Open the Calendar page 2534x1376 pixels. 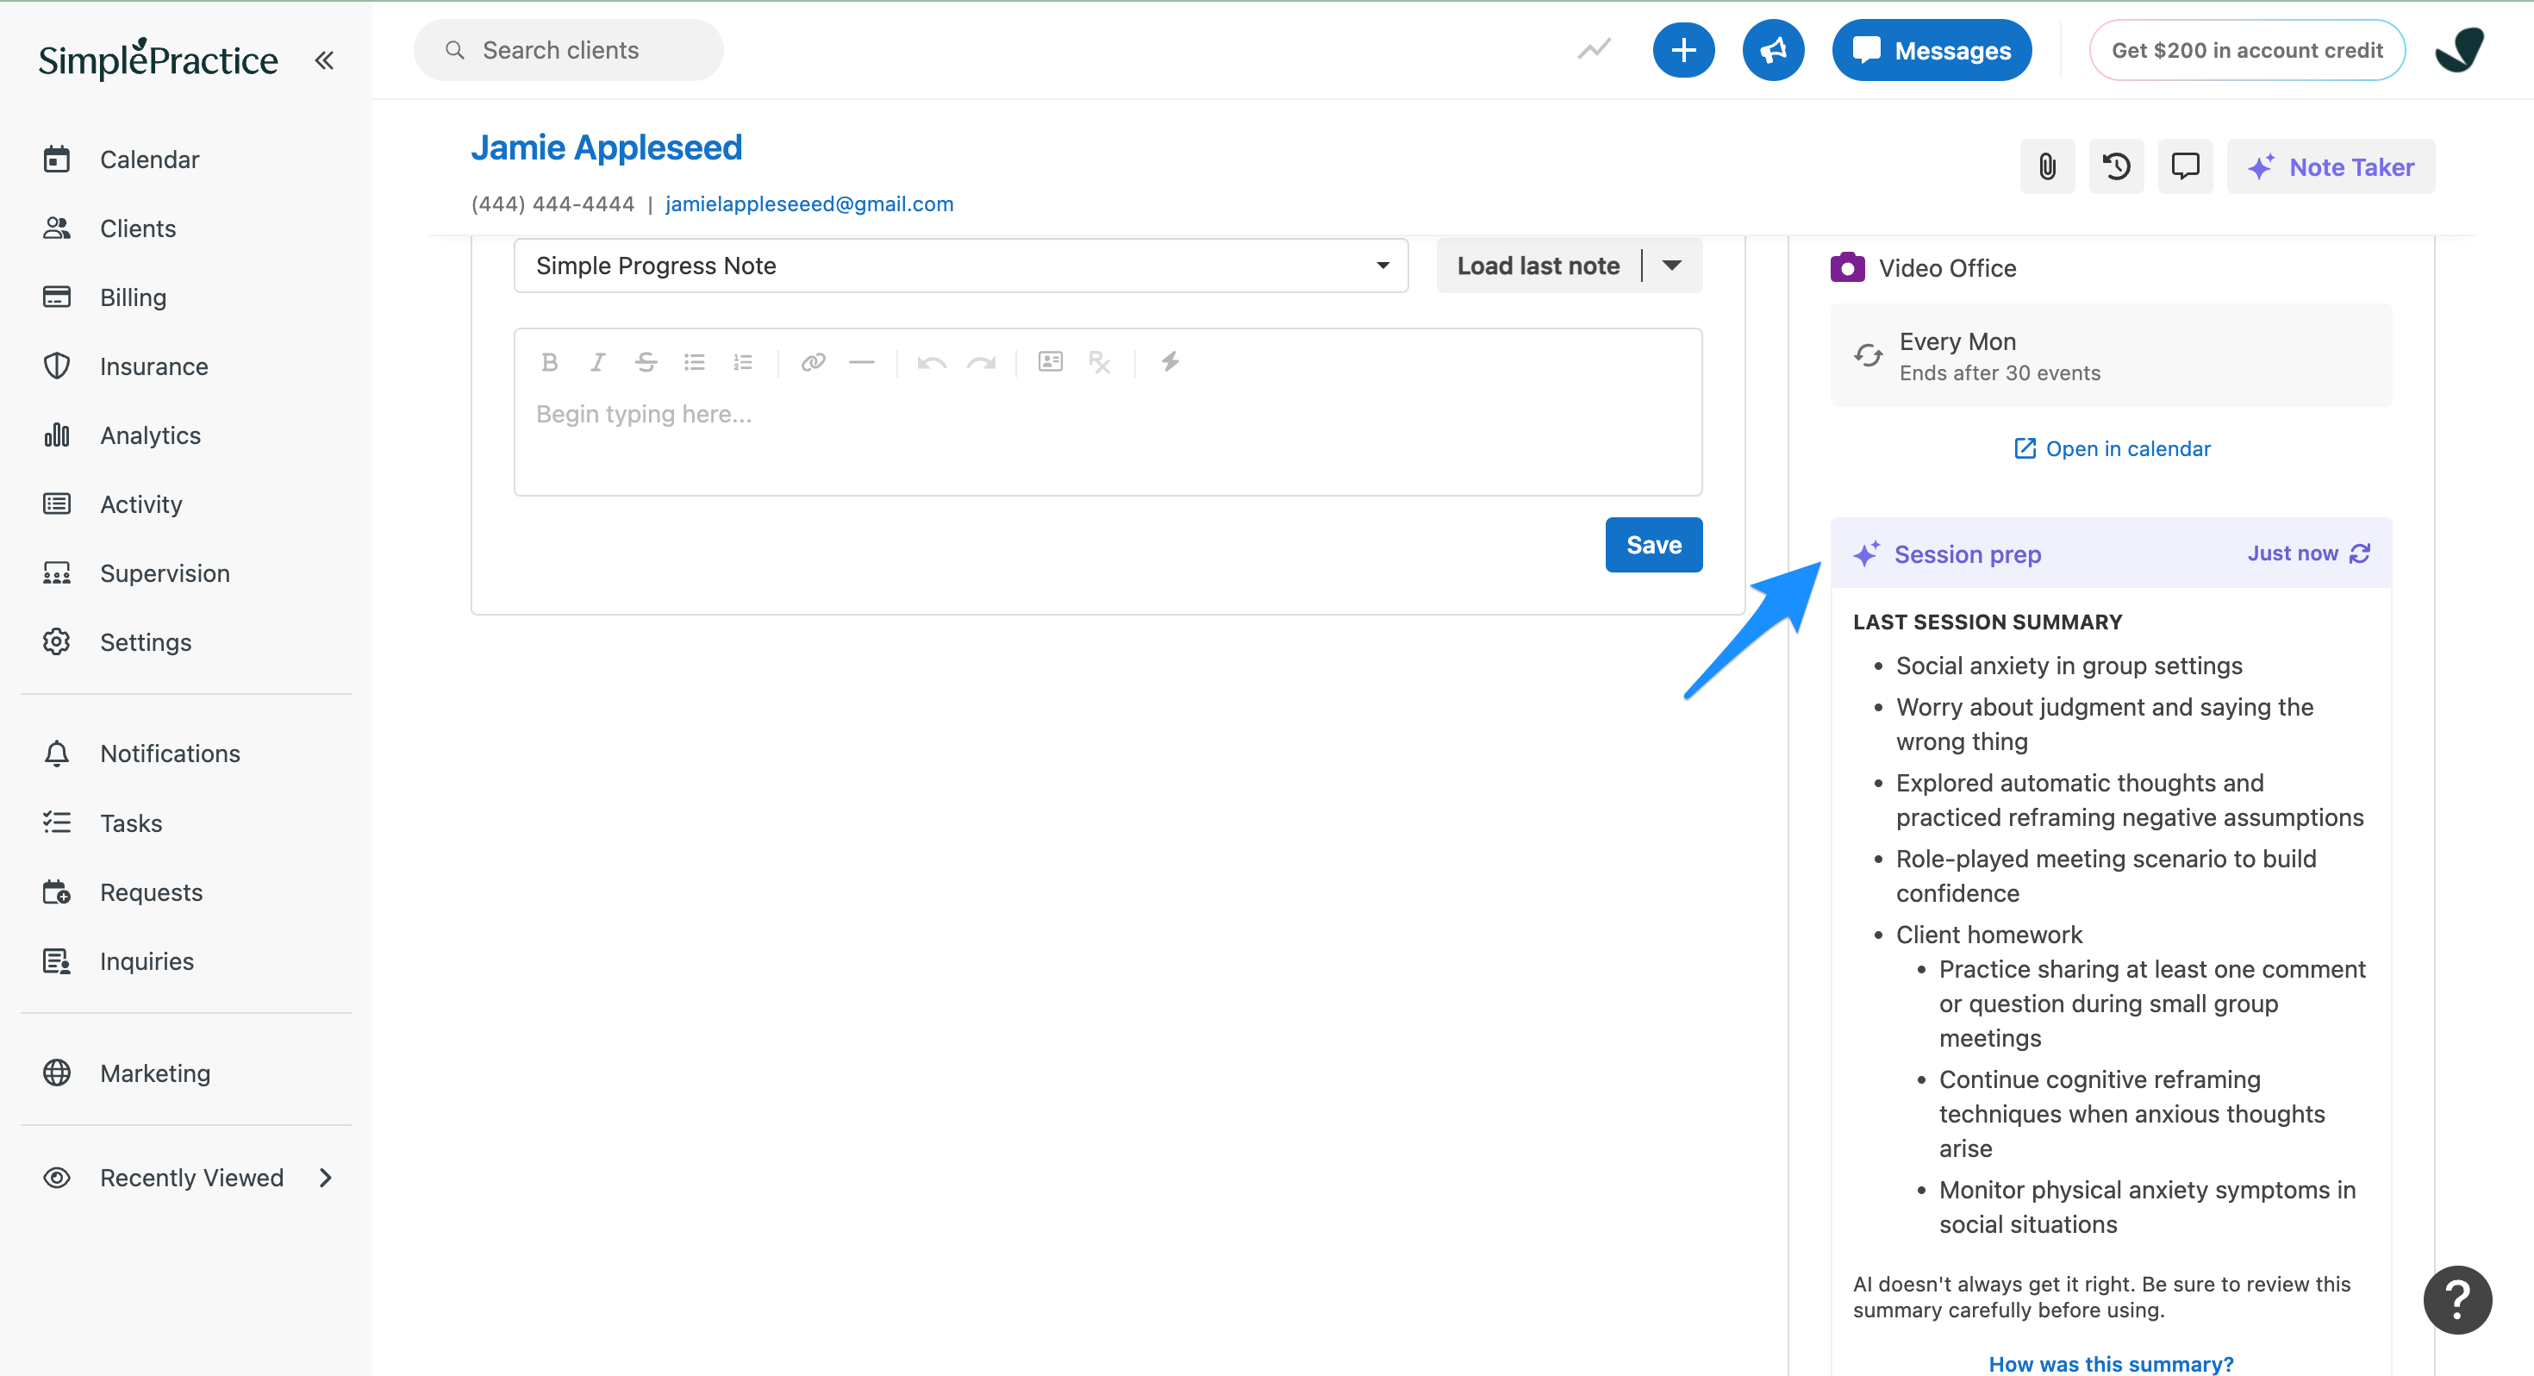click(x=149, y=159)
